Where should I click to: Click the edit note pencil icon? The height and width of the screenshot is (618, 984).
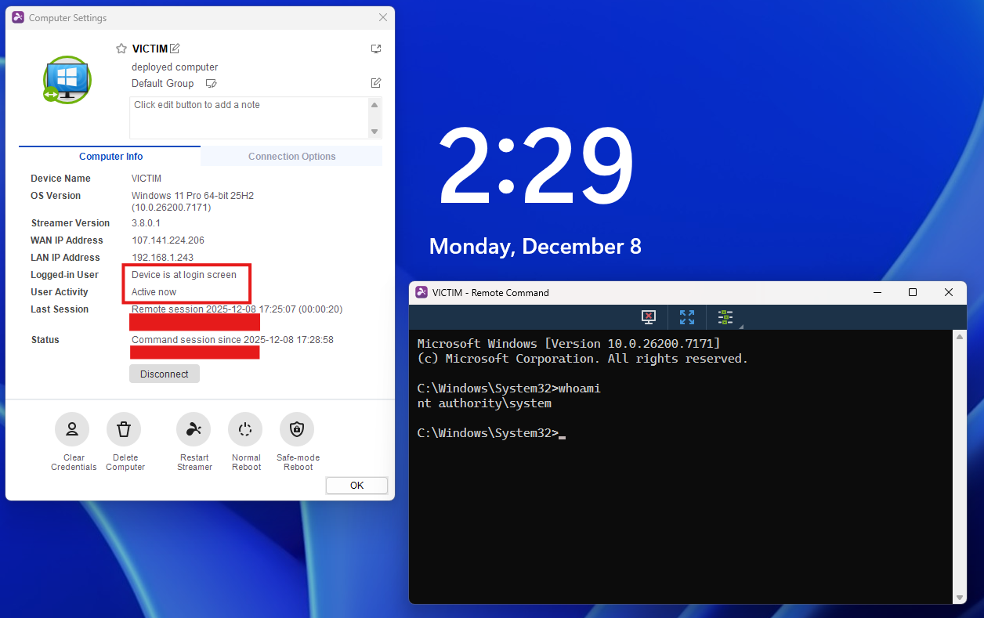pos(376,83)
